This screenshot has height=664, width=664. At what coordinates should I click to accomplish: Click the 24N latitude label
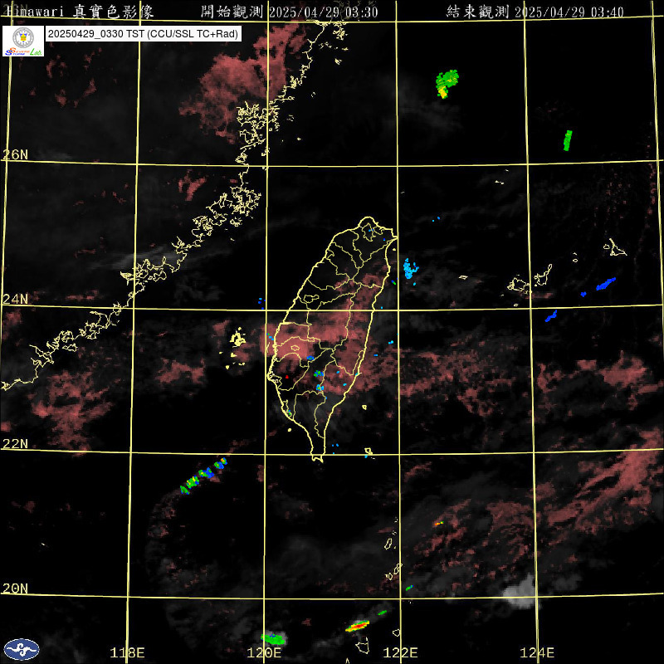[x=15, y=300]
